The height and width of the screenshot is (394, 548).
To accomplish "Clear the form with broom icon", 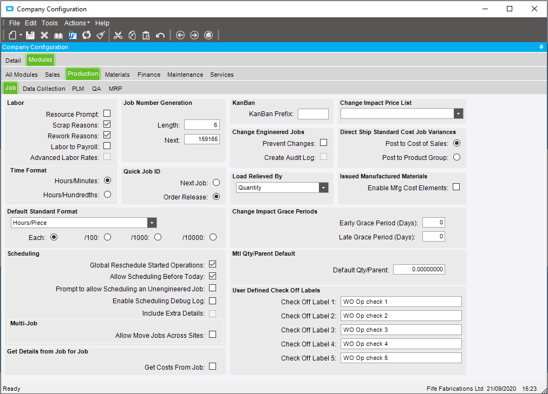I will pyautogui.click(x=101, y=35).
